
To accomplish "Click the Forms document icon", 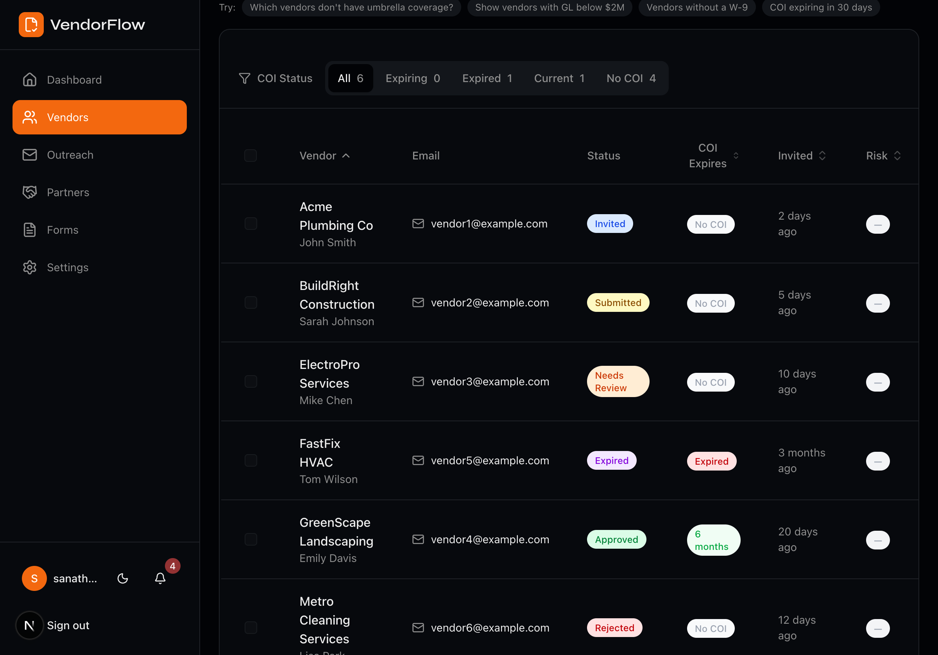I will click(29, 230).
